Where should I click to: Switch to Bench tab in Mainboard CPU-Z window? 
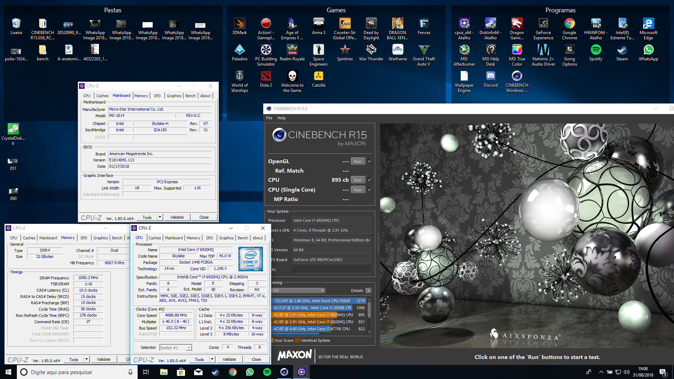[x=190, y=96]
